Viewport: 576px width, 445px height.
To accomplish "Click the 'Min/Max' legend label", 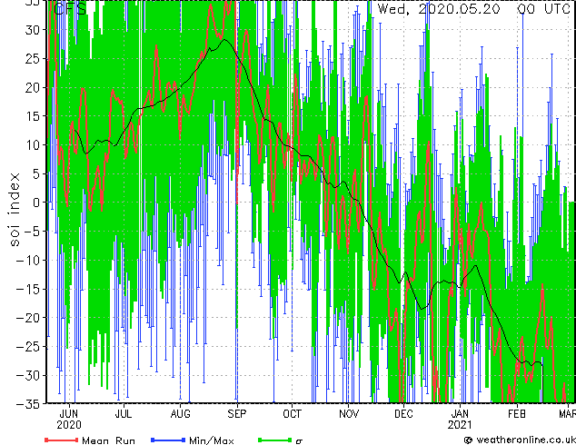I will (x=211, y=440).
